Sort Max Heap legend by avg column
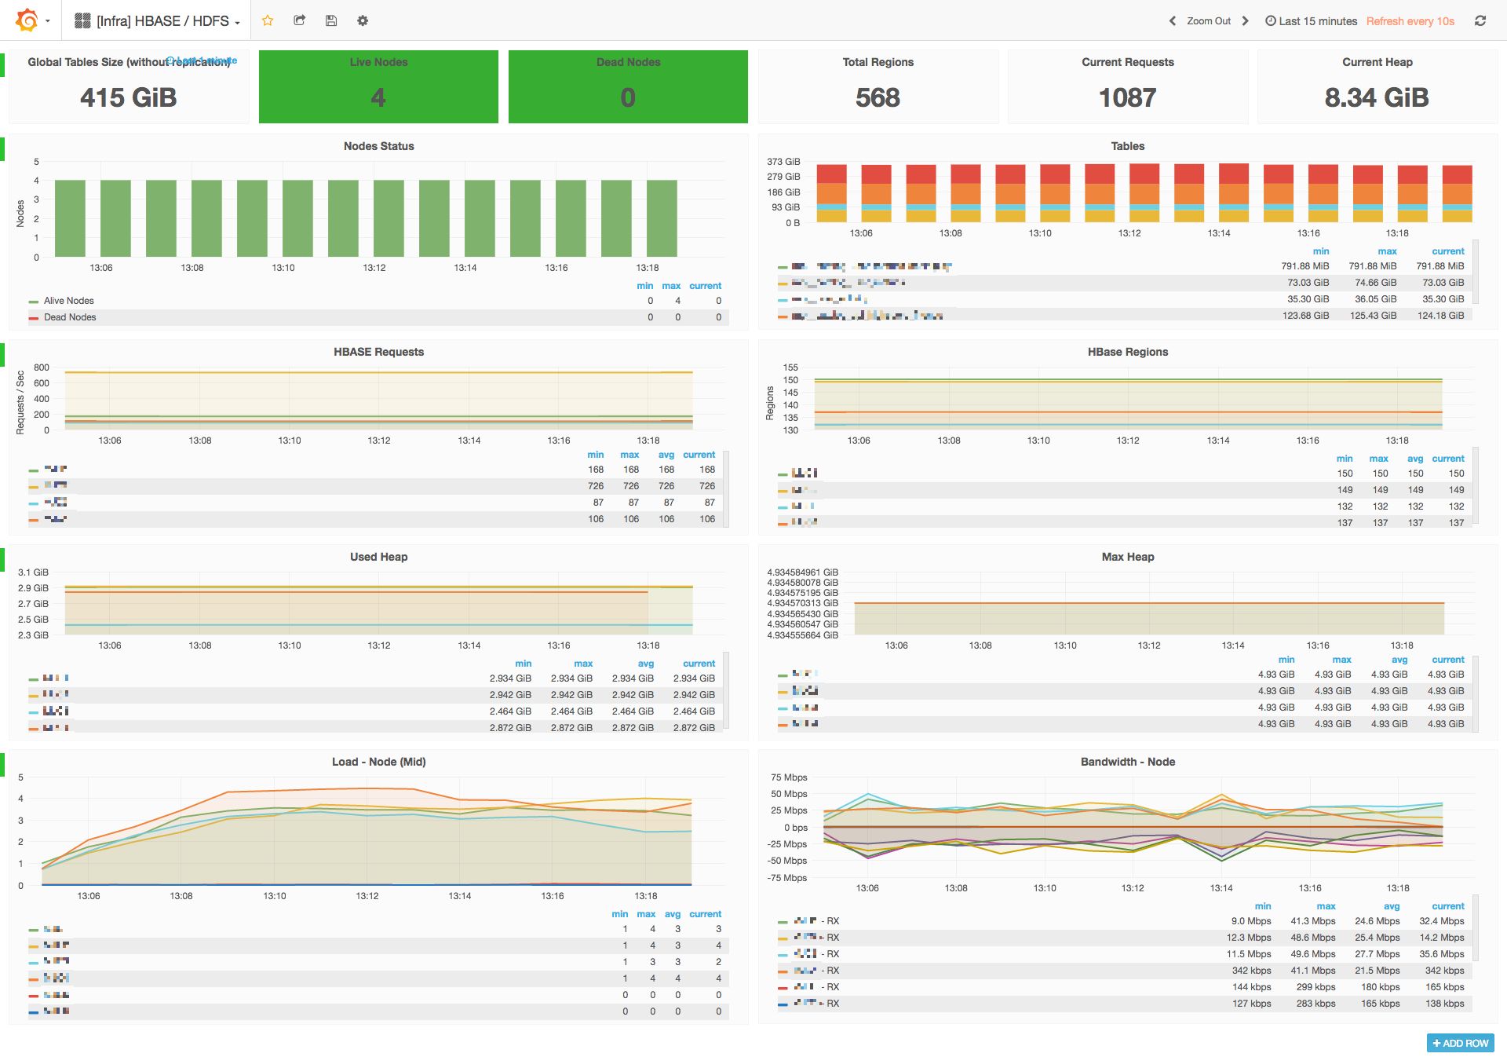 [x=1399, y=660]
